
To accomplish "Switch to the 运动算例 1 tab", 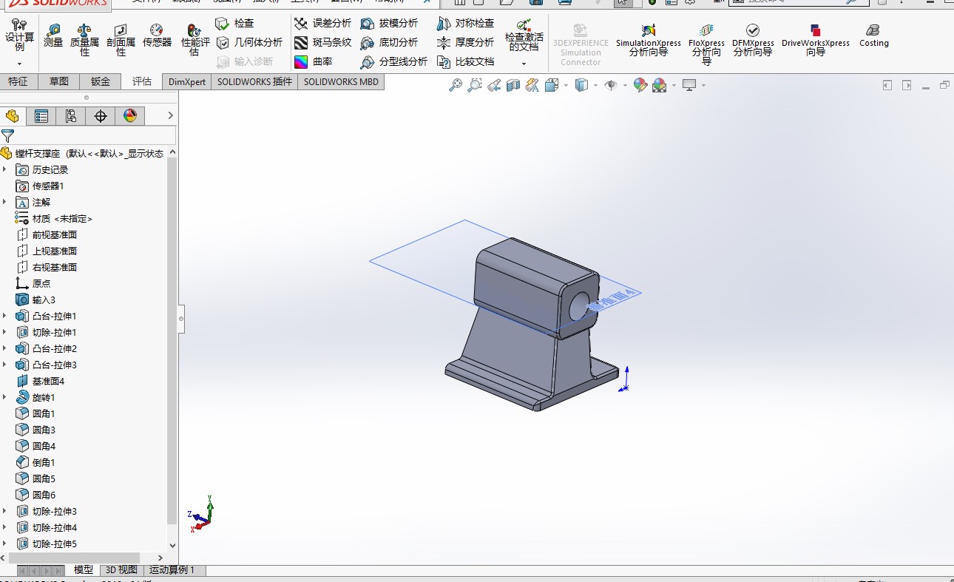I will point(172,570).
